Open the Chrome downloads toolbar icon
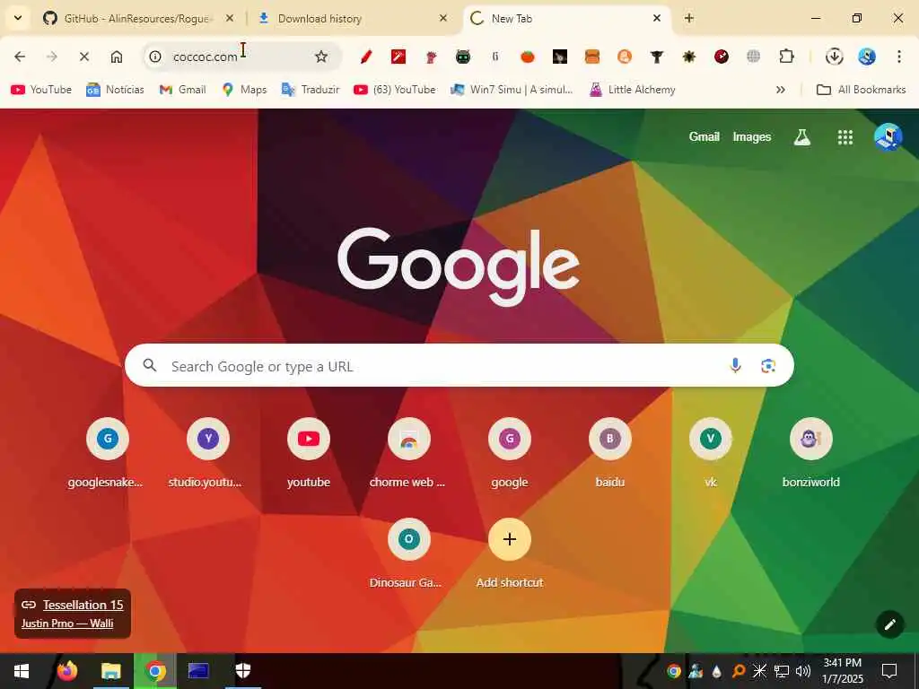 pos(834,57)
